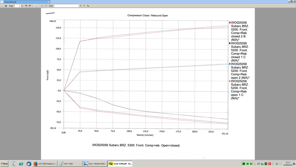
Task: Click the Zoom Out magnifier icon
Action: pyautogui.click(x=42, y=6)
